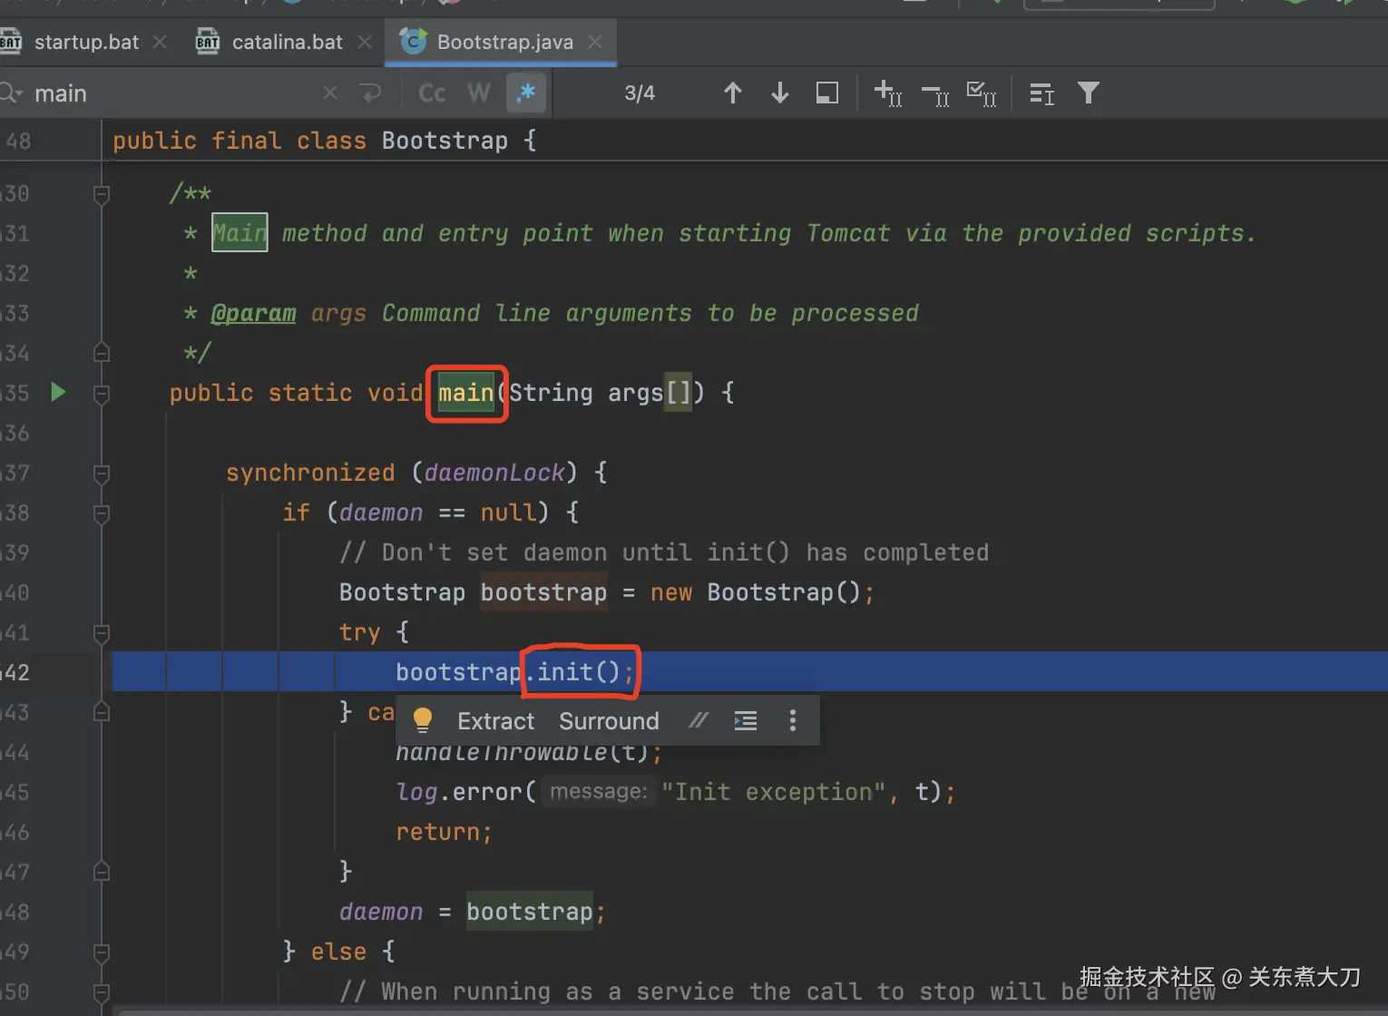Click the message: parameter hint
The height and width of the screenshot is (1016, 1388).
[599, 792]
